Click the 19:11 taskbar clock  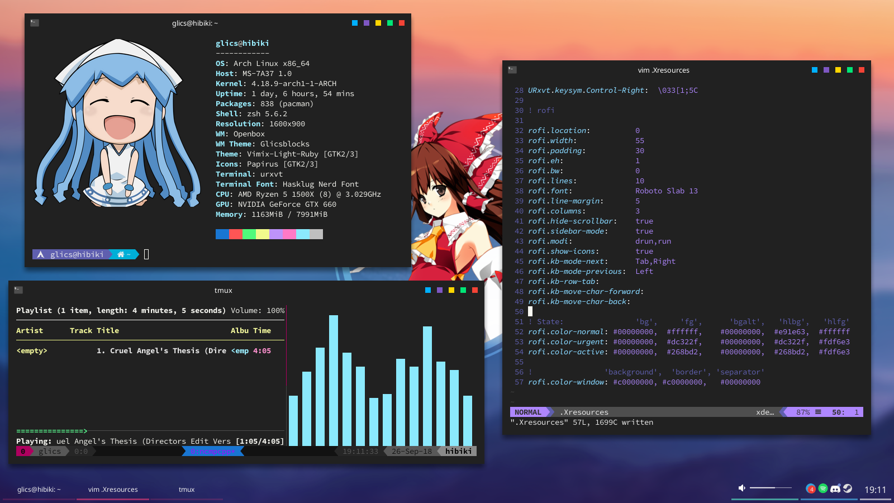coord(875,490)
